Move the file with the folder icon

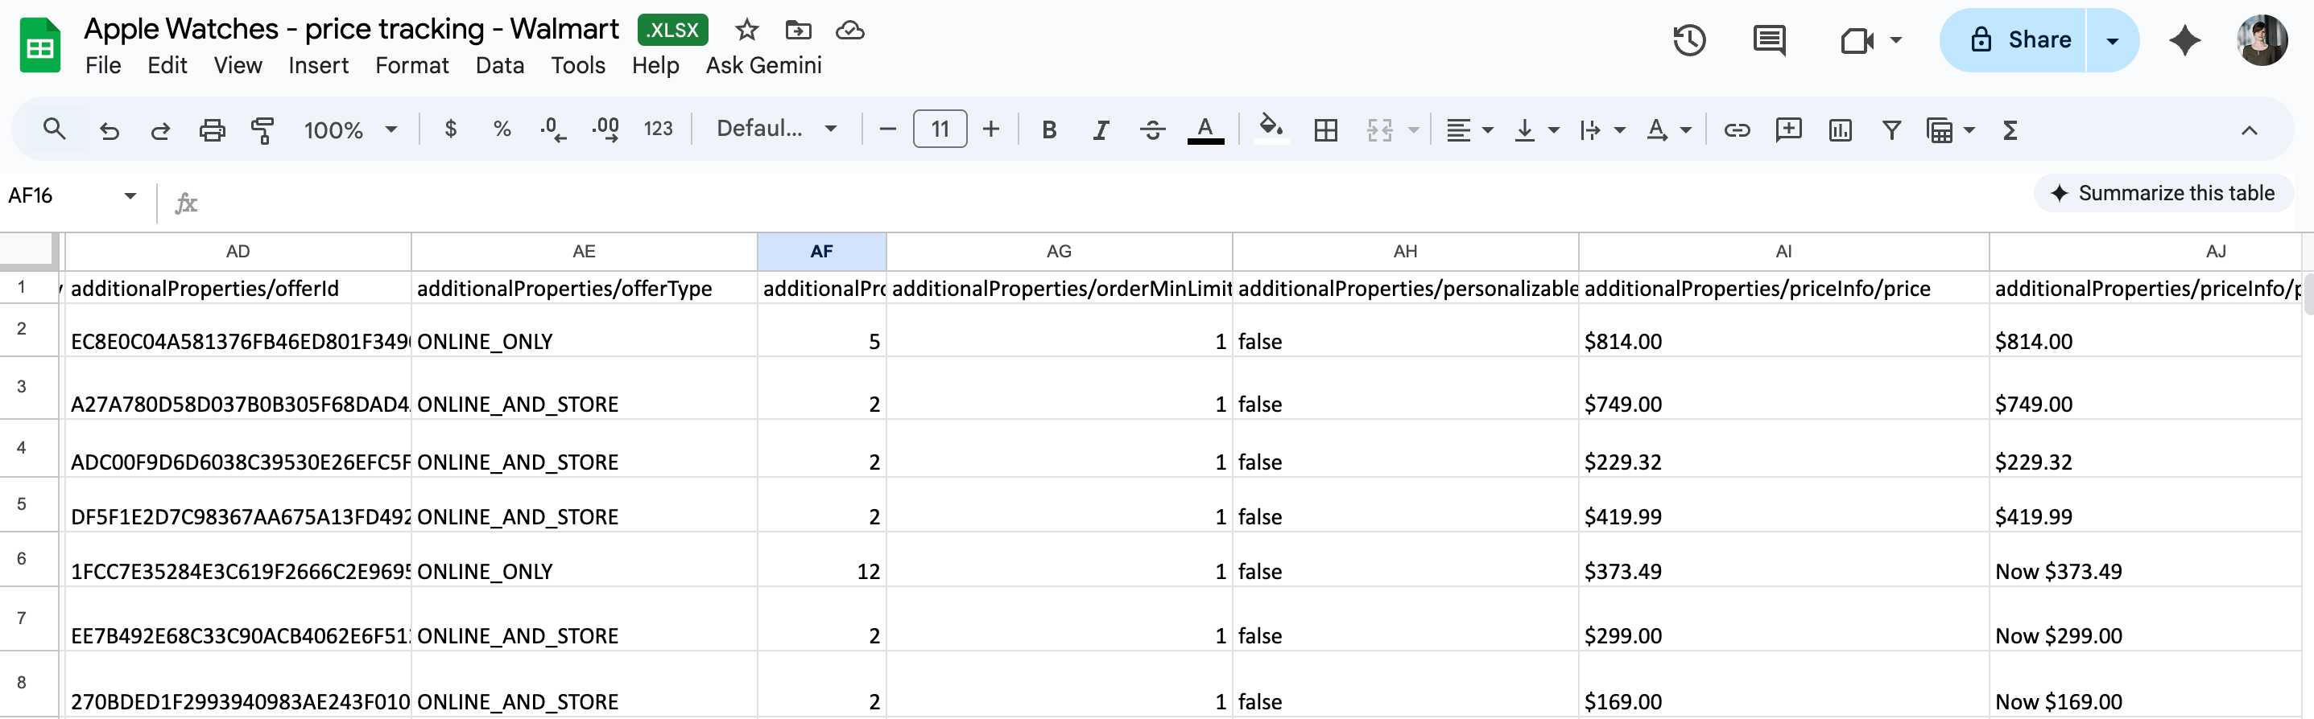click(x=798, y=31)
